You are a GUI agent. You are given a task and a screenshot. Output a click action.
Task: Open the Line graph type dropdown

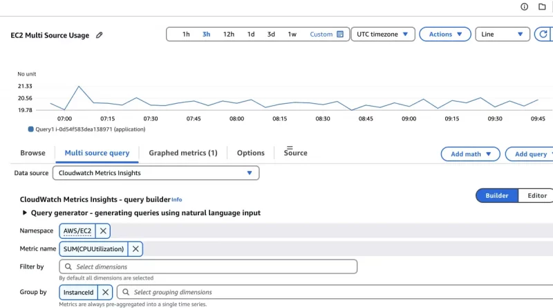point(503,35)
